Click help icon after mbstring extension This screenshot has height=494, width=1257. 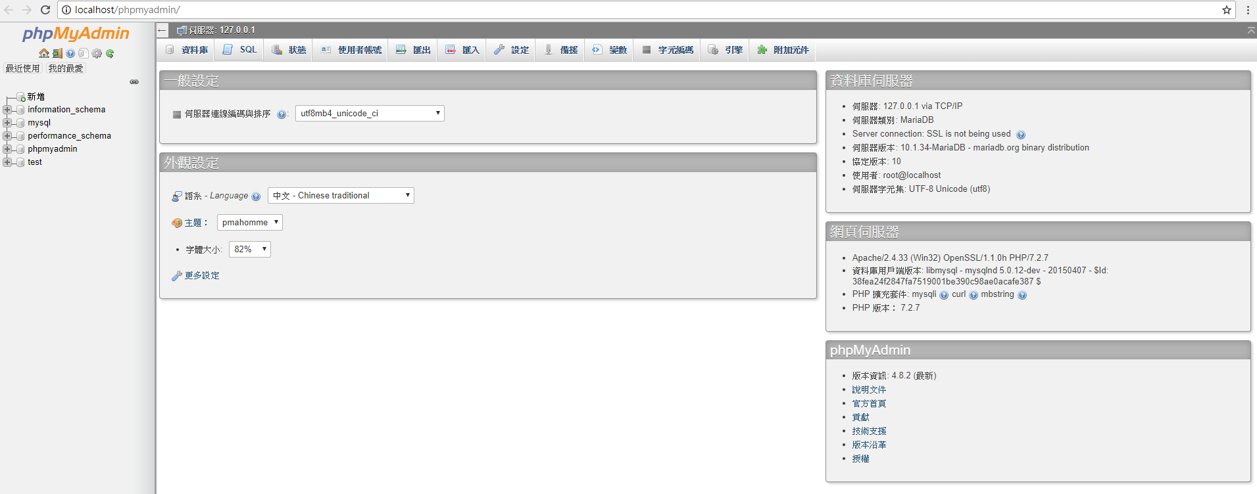pyautogui.click(x=1022, y=295)
